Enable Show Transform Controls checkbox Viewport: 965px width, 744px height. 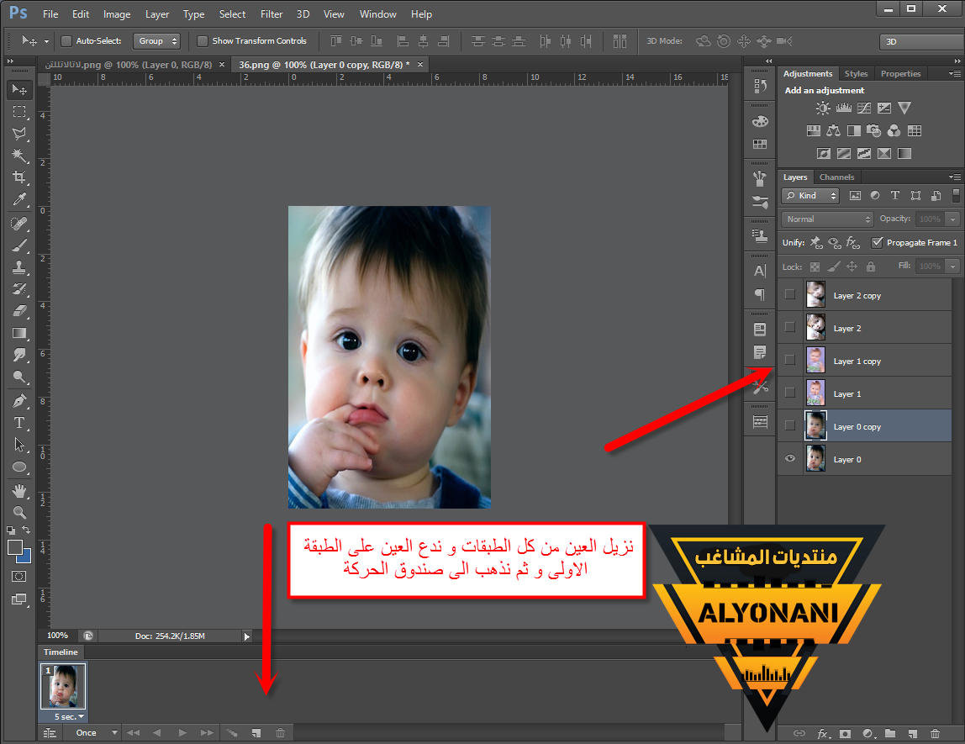coord(203,41)
